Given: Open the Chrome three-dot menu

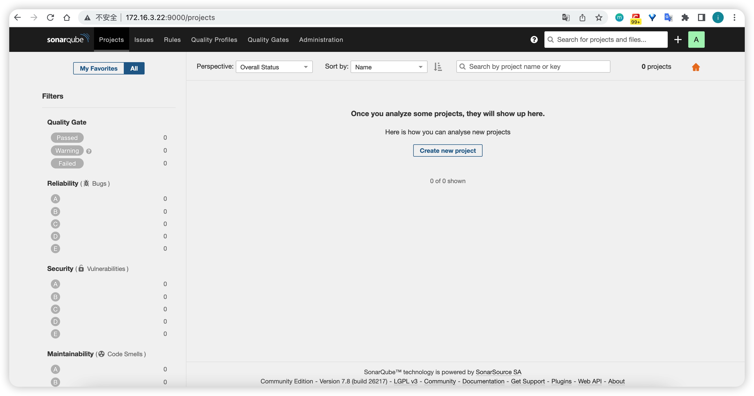Looking at the screenshot, I should [x=734, y=17].
